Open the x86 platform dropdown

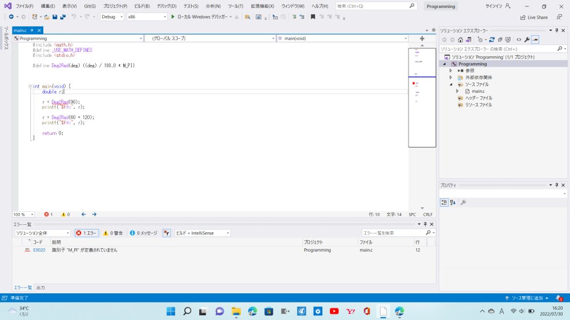[x=147, y=17]
